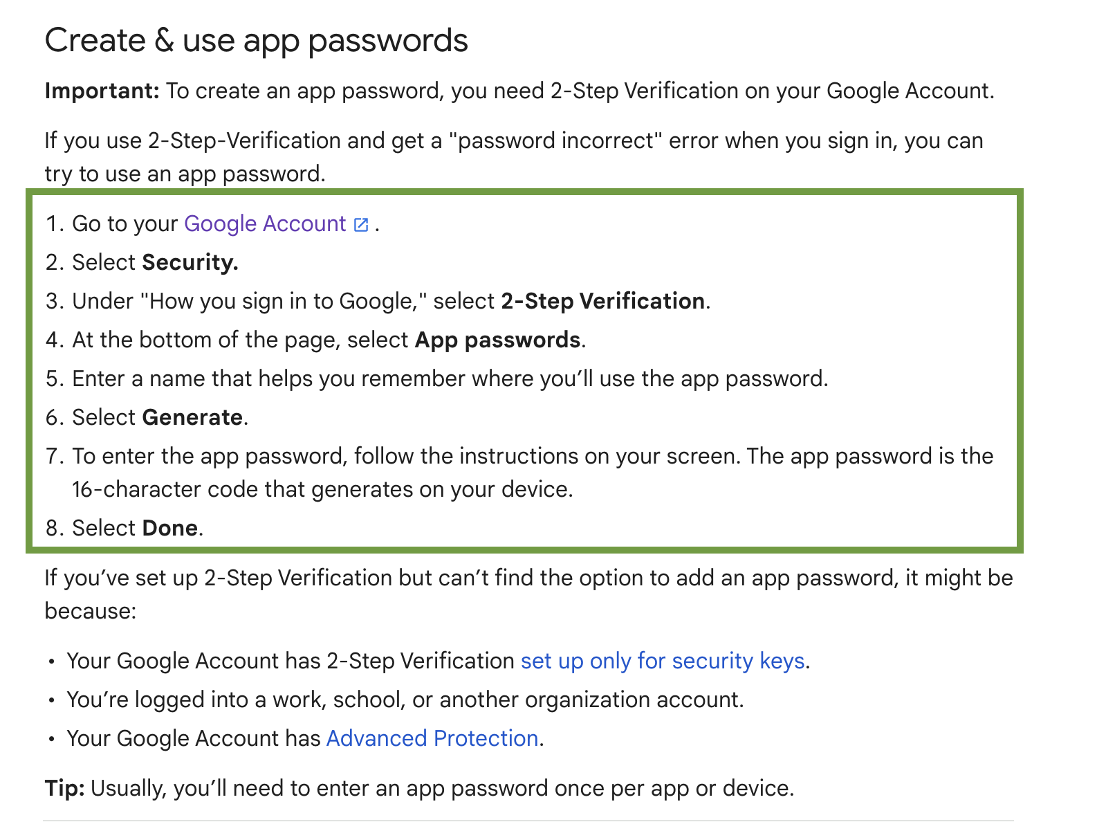The image size is (1097, 840).
Task: Click the "Create & use app passwords" heading
Action: click(x=256, y=40)
